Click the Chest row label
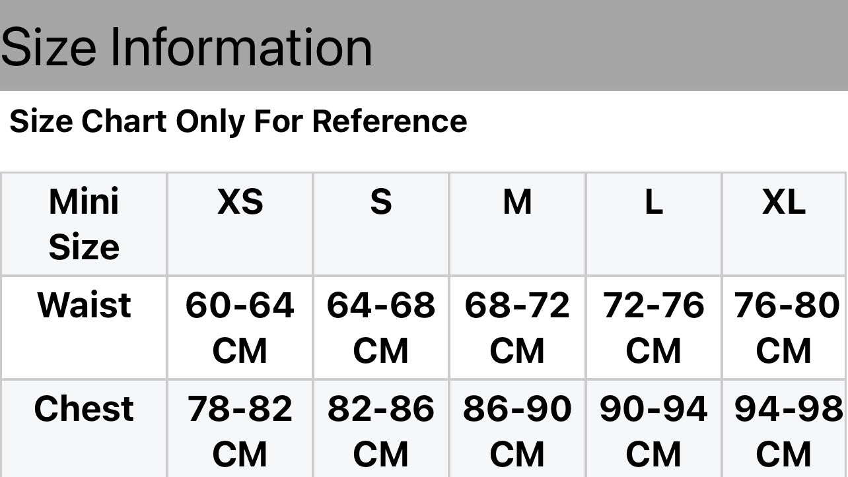Screen dimensions: 848x477 pyautogui.click(x=84, y=409)
